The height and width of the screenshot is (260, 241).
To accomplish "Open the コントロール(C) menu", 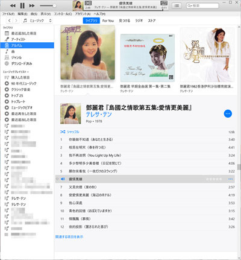I will (63, 14).
